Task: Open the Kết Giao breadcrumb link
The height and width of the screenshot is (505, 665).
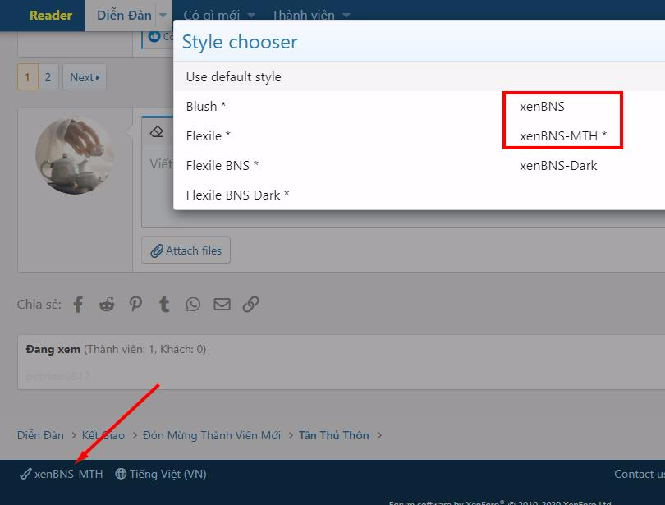Action: pos(103,435)
